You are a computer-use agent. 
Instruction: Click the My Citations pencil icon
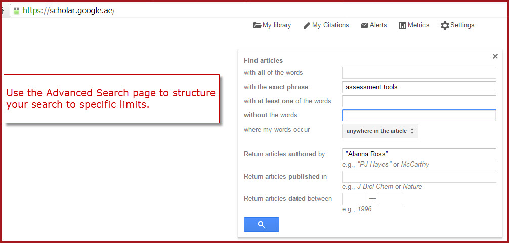click(307, 25)
